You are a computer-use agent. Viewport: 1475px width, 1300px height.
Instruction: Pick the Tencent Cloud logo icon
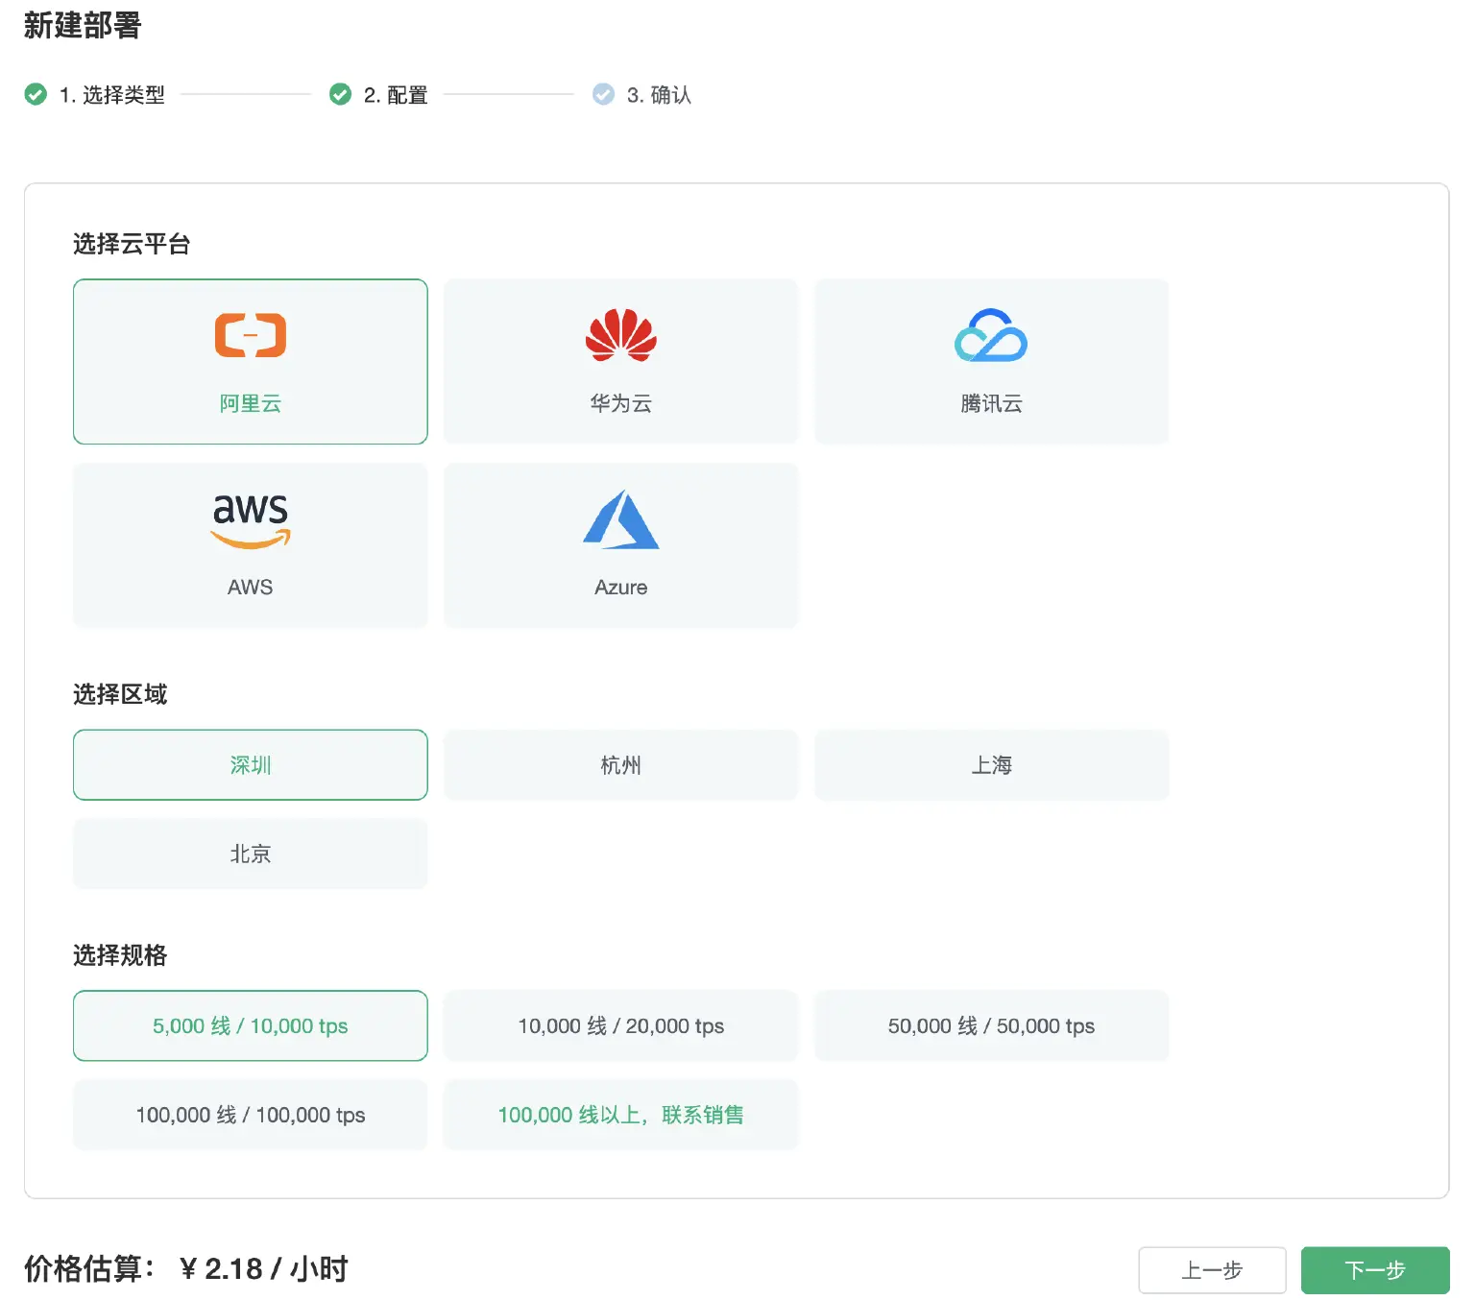991,335
